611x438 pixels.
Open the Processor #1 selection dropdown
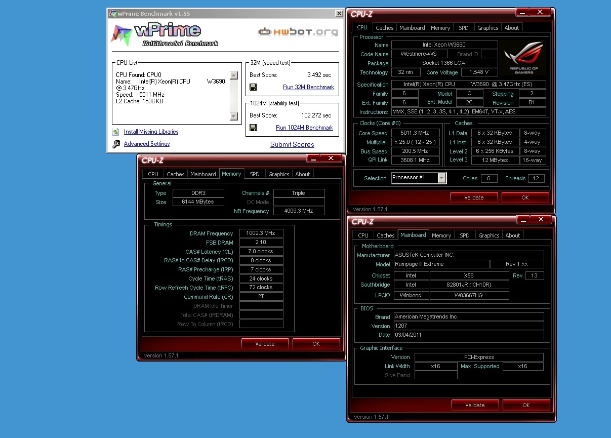click(442, 178)
